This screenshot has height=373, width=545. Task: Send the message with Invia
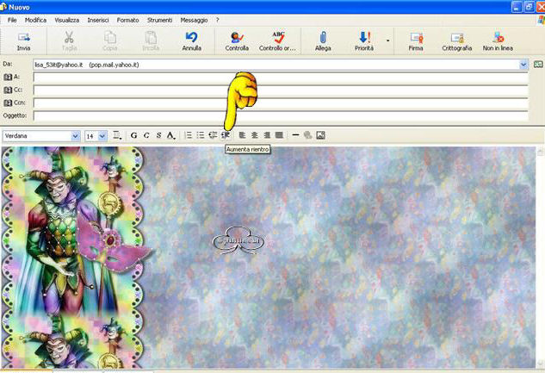[23, 41]
